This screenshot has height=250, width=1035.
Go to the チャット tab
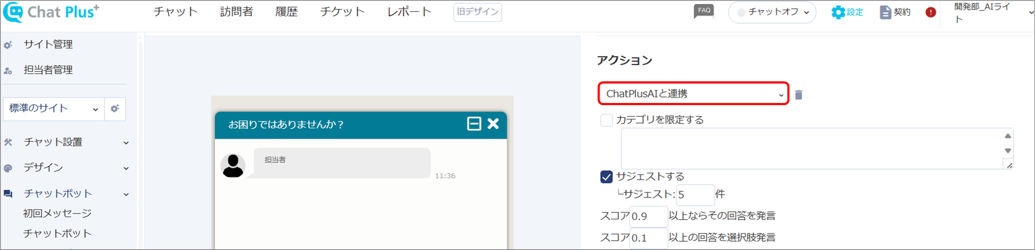click(x=175, y=12)
